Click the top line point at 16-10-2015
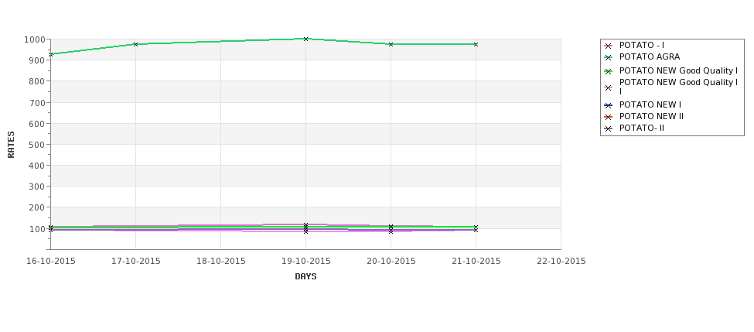 point(51,54)
